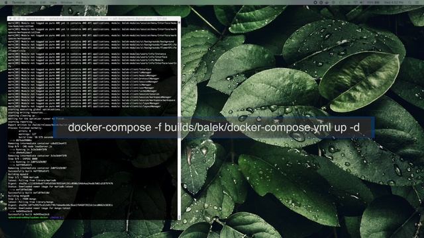The width and height of the screenshot is (424, 238).
Task: Click the 'Step 1/1 : FROM mongo' line
Action: point(22,199)
